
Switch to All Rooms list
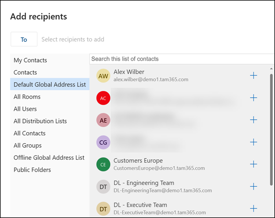(x=27, y=97)
